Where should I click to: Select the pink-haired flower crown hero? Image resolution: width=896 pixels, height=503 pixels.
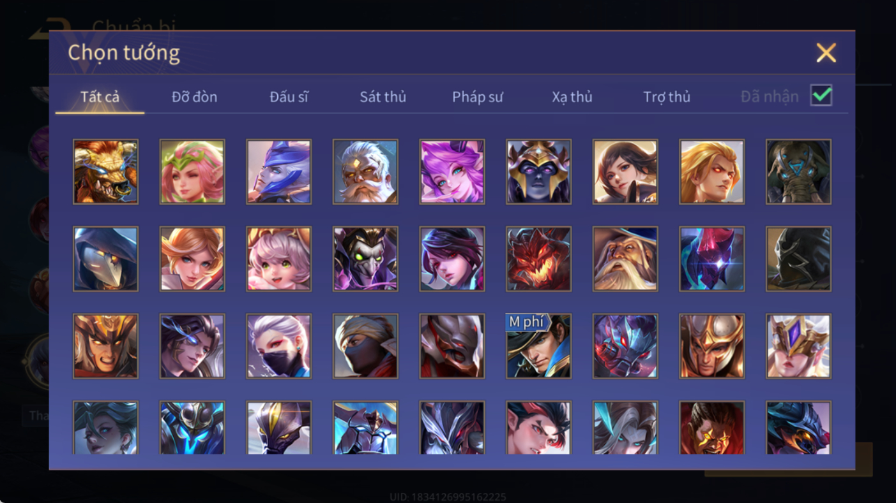pos(192,172)
